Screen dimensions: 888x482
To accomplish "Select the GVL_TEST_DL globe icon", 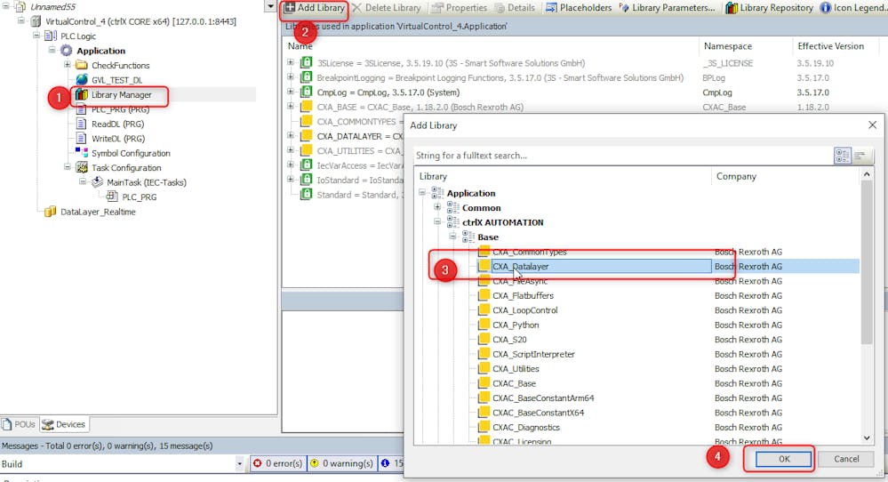I will [82, 80].
